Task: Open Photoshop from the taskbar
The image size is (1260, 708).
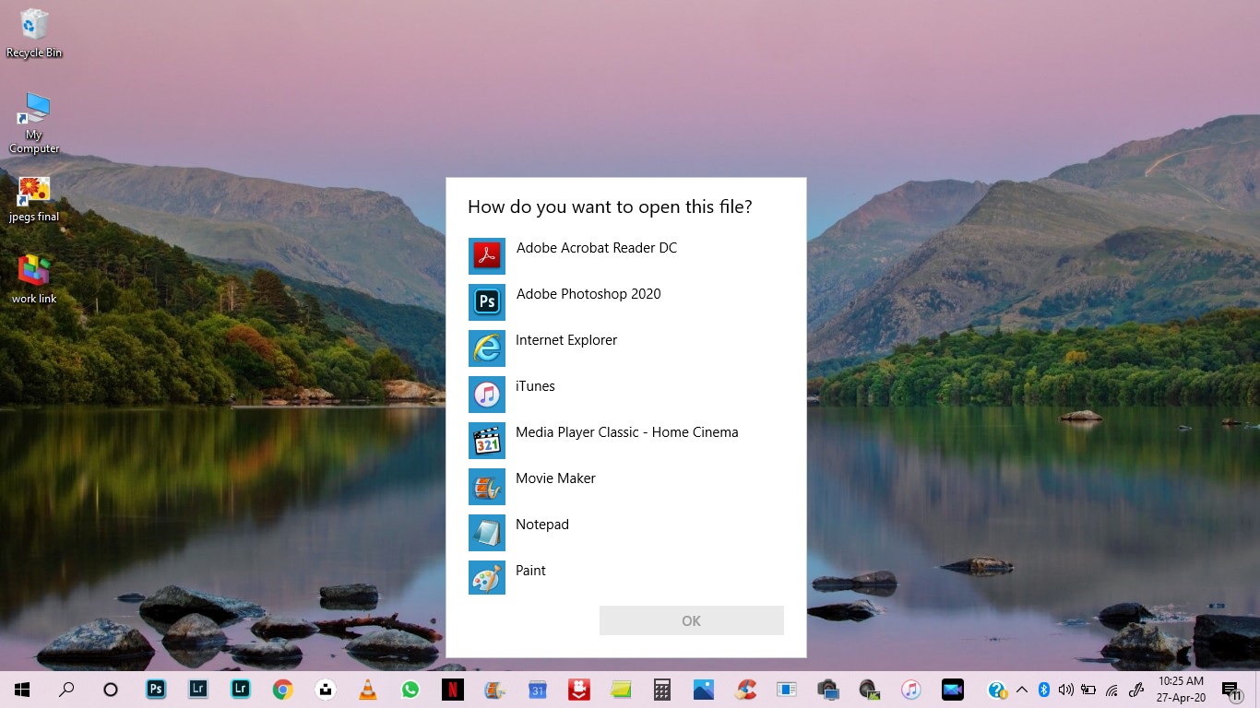Action: pyautogui.click(x=156, y=689)
